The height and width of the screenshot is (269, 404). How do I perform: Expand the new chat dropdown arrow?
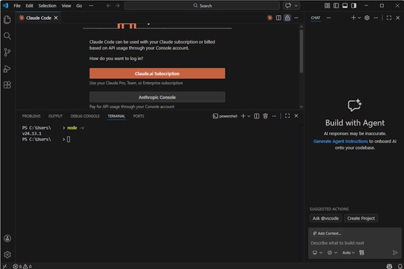coord(359,18)
